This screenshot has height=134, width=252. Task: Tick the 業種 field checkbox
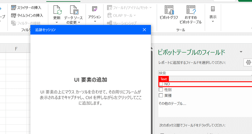161,95
